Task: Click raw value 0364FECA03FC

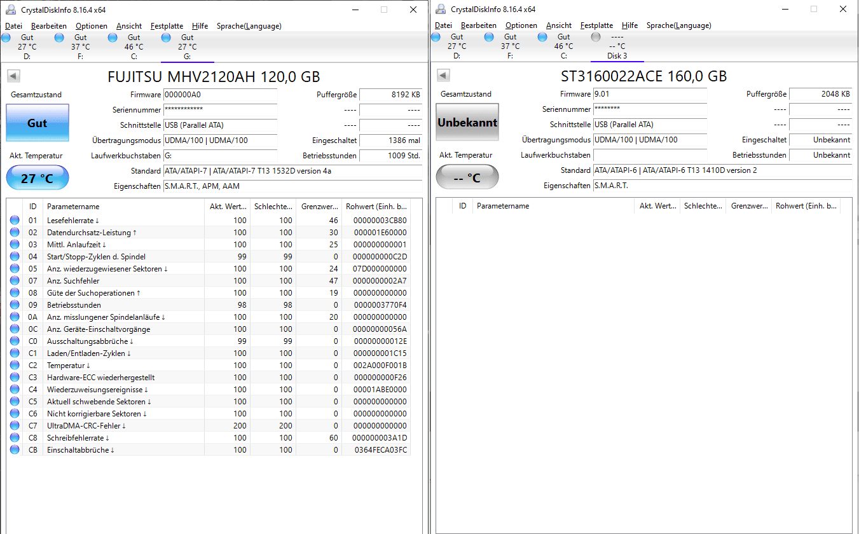Action: coord(380,450)
